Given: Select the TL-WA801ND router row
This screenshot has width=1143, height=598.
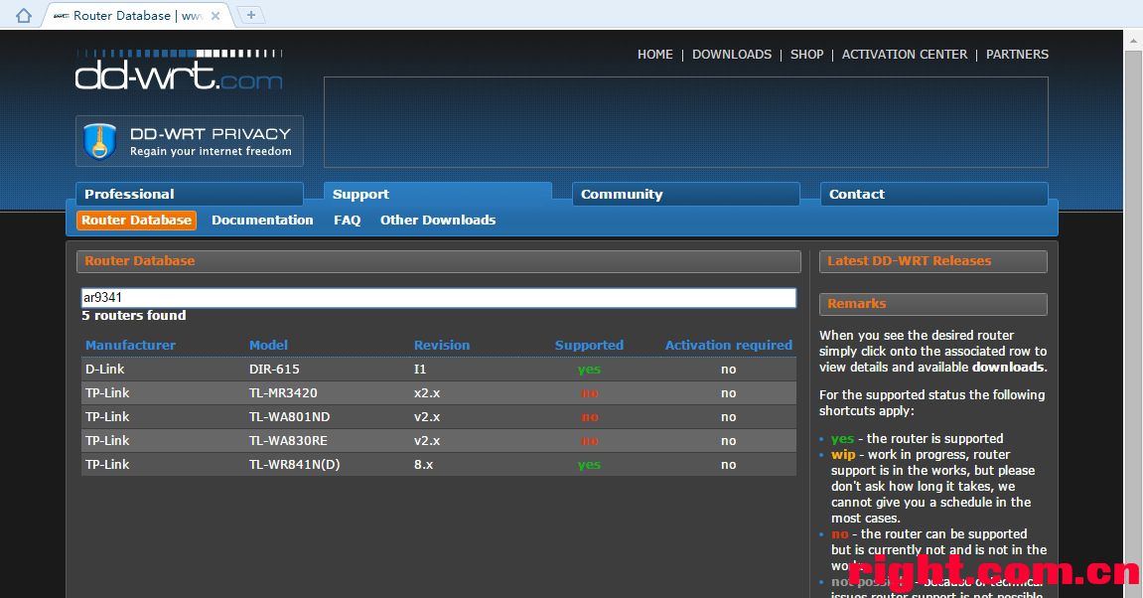Looking at the screenshot, I should pos(438,417).
